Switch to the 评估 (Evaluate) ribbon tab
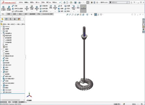 coord(39,14)
